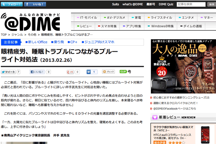Viewport: 216px width, 144px height.
Task: Click the Google +1 share button
Action: tap(70, 72)
